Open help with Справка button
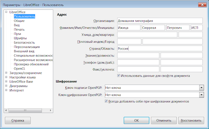Image resolution: width=209 pixels, height=129 pixels. tap(18, 121)
